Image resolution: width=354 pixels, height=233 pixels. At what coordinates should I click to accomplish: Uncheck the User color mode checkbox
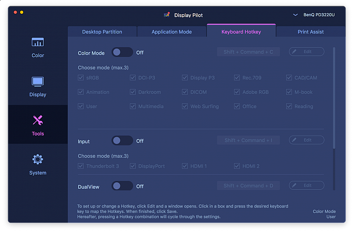[81, 106]
